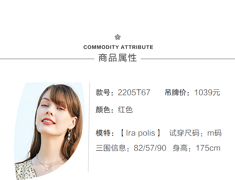The image size is (235, 180).
Task: Click the m码 size value
Action: click(x=214, y=133)
